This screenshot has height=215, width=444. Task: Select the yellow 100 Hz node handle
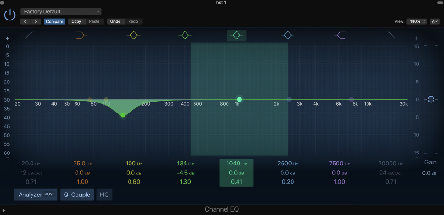pos(106,99)
